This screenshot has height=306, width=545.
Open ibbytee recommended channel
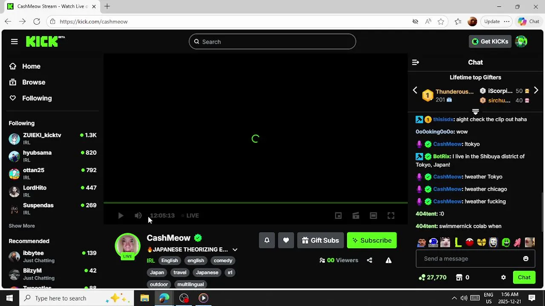pyautogui.click(x=53, y=256)
